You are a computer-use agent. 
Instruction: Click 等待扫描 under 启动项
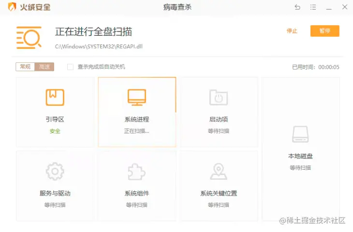click(x=219, y=131)
